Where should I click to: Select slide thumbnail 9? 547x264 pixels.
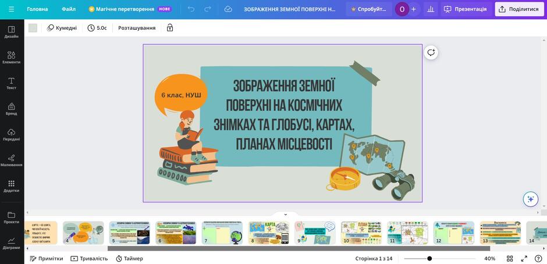(x=315, y=233)
